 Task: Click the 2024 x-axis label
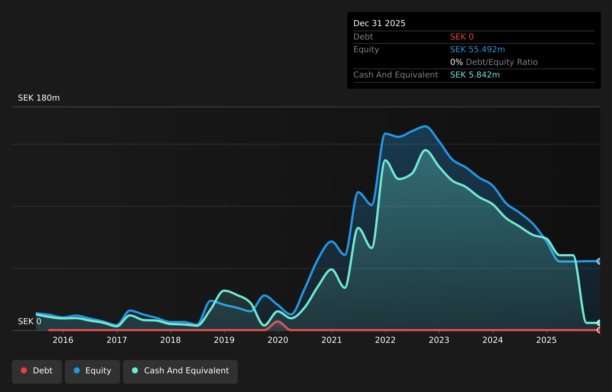click(x=493, y=340)
